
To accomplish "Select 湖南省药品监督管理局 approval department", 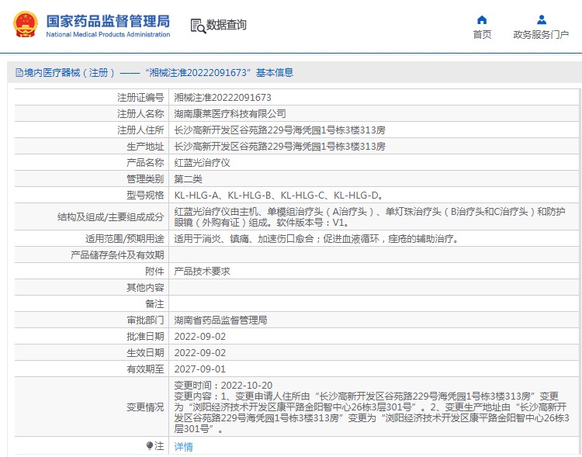I will pyautogui.click(x=220, y=320).
